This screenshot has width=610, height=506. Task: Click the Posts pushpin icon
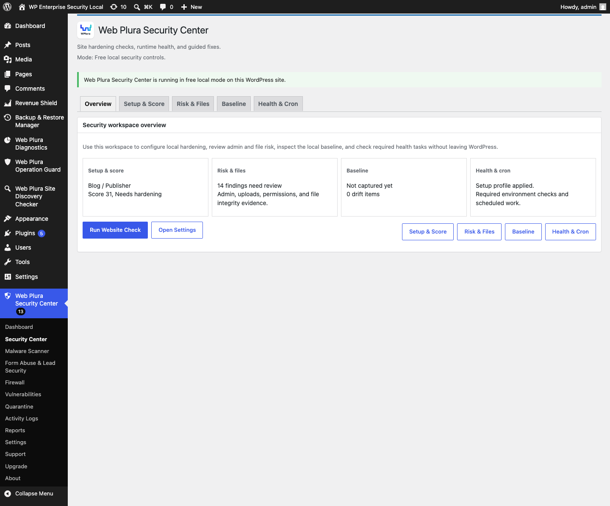point(8,45)
